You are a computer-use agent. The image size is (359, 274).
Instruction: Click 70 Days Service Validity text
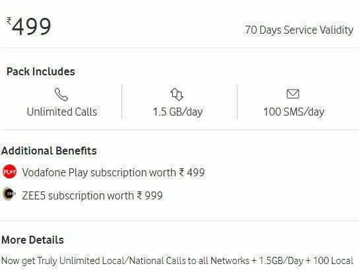(x=299, y=30)
